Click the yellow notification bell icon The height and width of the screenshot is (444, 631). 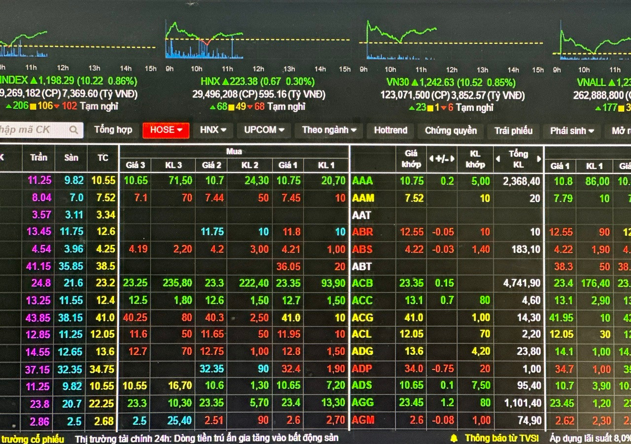pos(454,438)
